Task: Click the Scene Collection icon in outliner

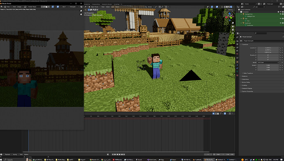Action: [239, 9]
